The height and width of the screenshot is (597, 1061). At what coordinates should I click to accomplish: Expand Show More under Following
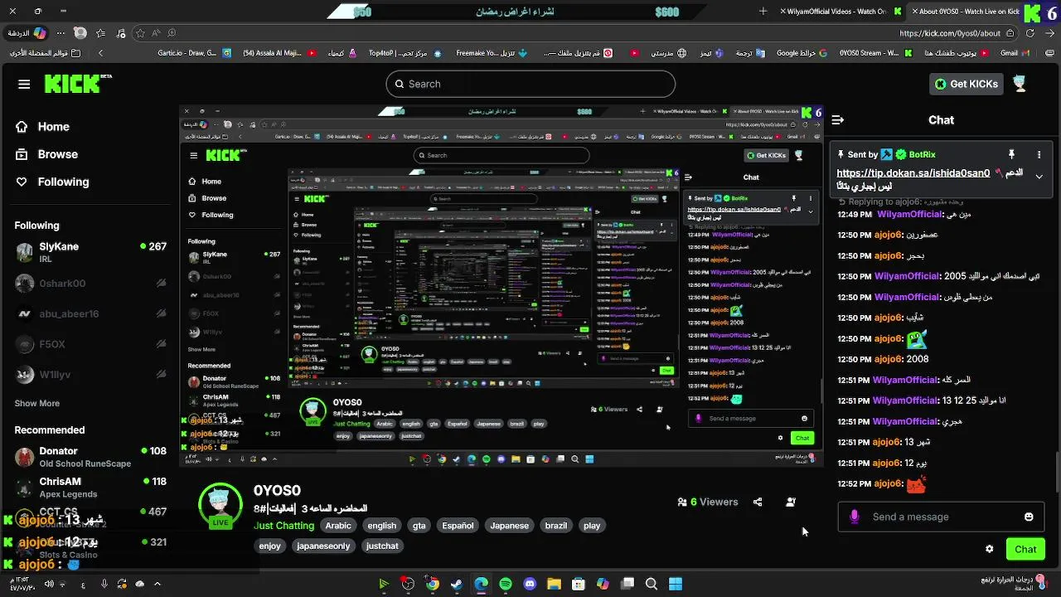click(x=37, y=403)
